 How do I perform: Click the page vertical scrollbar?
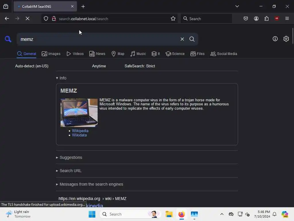pos(293,36)
